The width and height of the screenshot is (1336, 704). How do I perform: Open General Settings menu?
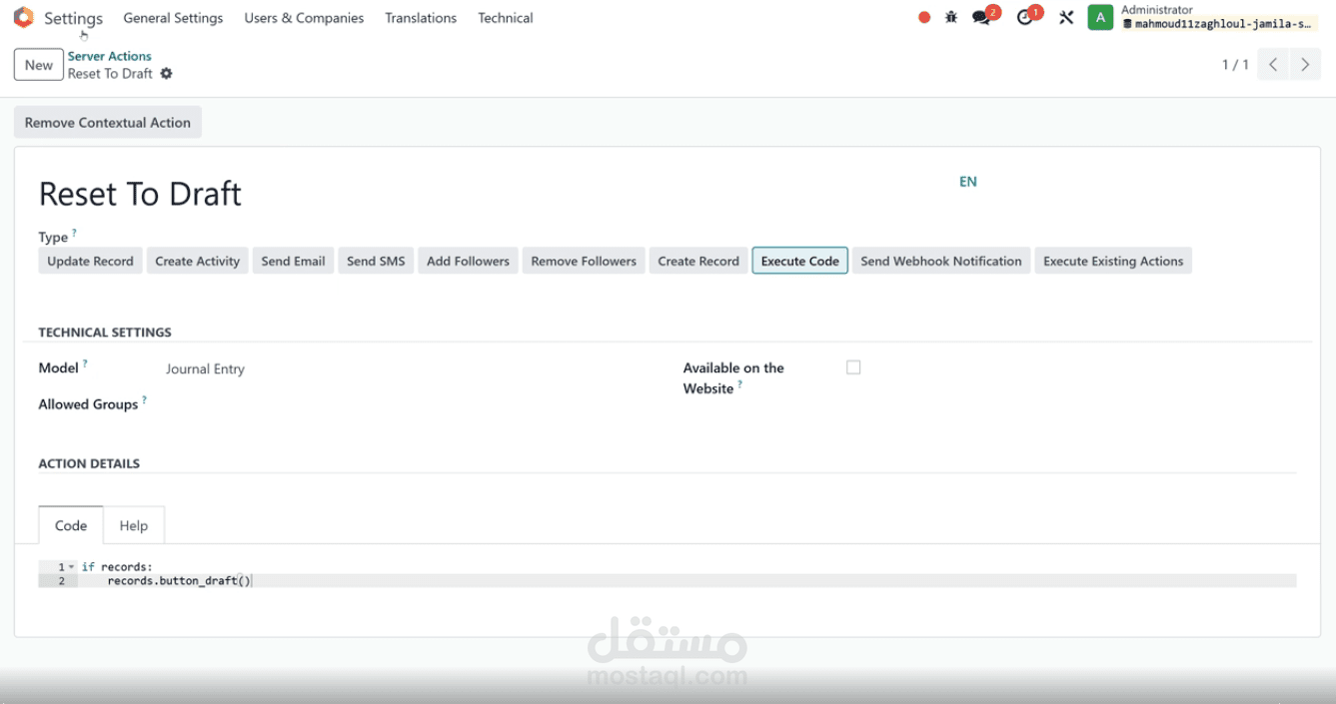[x=173, y=18]
